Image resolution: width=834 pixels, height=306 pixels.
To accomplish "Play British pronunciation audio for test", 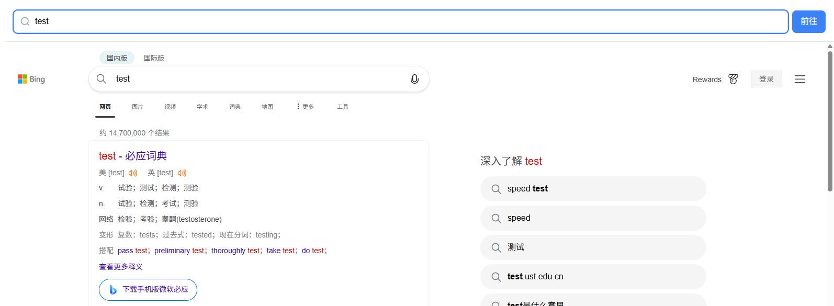I will [x=182, y=173].
